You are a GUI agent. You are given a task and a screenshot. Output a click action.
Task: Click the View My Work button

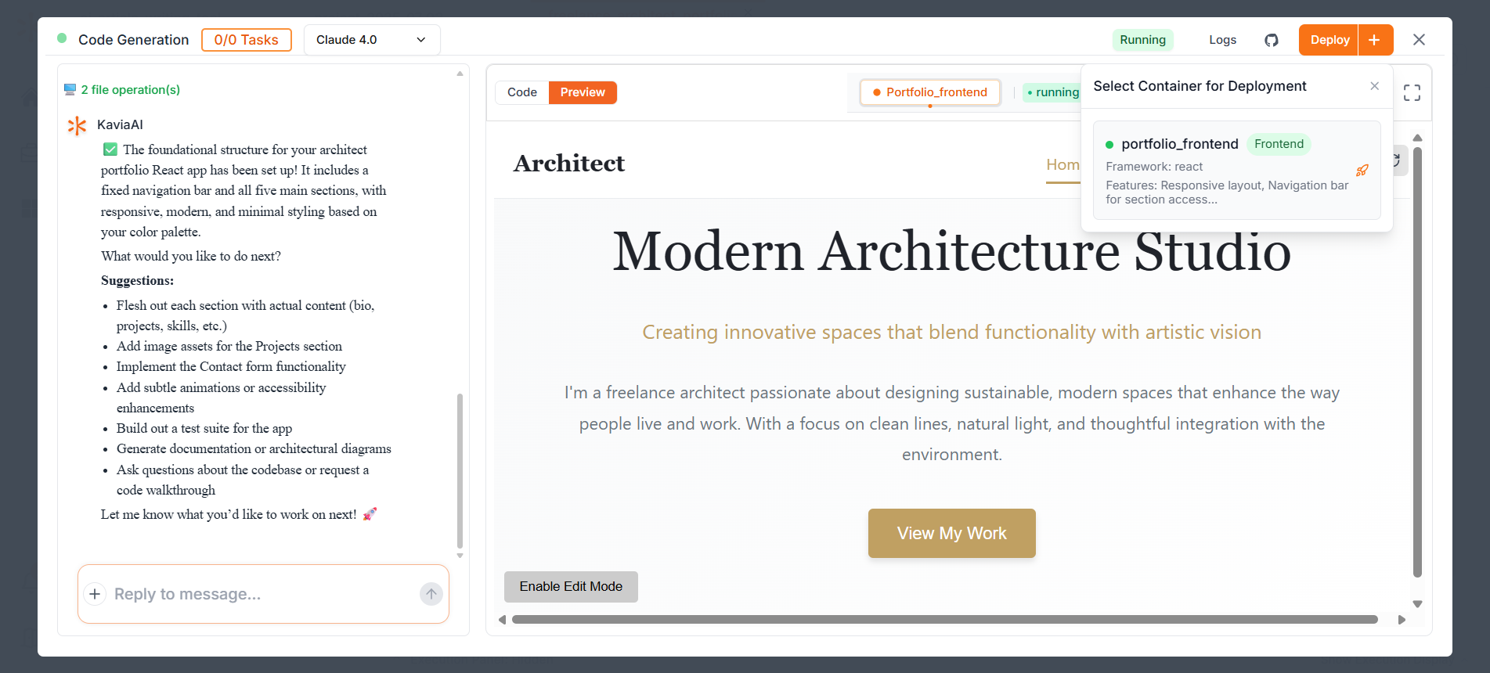click(x=951, y=533)
